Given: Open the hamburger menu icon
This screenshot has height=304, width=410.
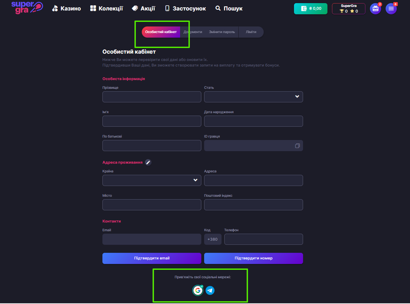Looking at the screenshot, I should coord(391,9).
